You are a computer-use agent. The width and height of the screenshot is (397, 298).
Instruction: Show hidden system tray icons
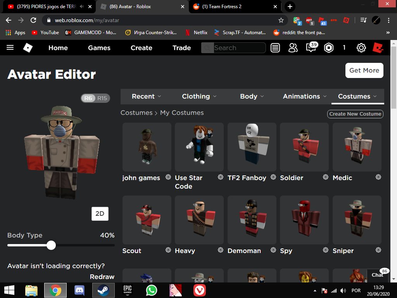point(315,291)
